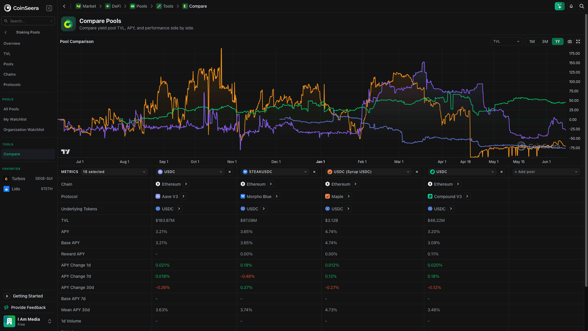Open Morpho Blue protocol arrow
588x331 pixels.
pyautogui.click(x=277, y=196)
